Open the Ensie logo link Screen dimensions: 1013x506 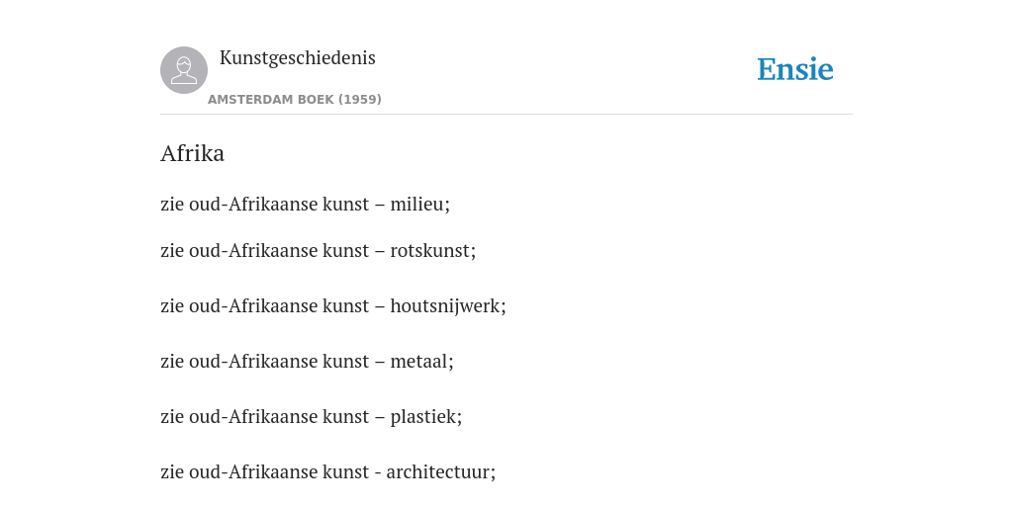(x=795, y=69)
